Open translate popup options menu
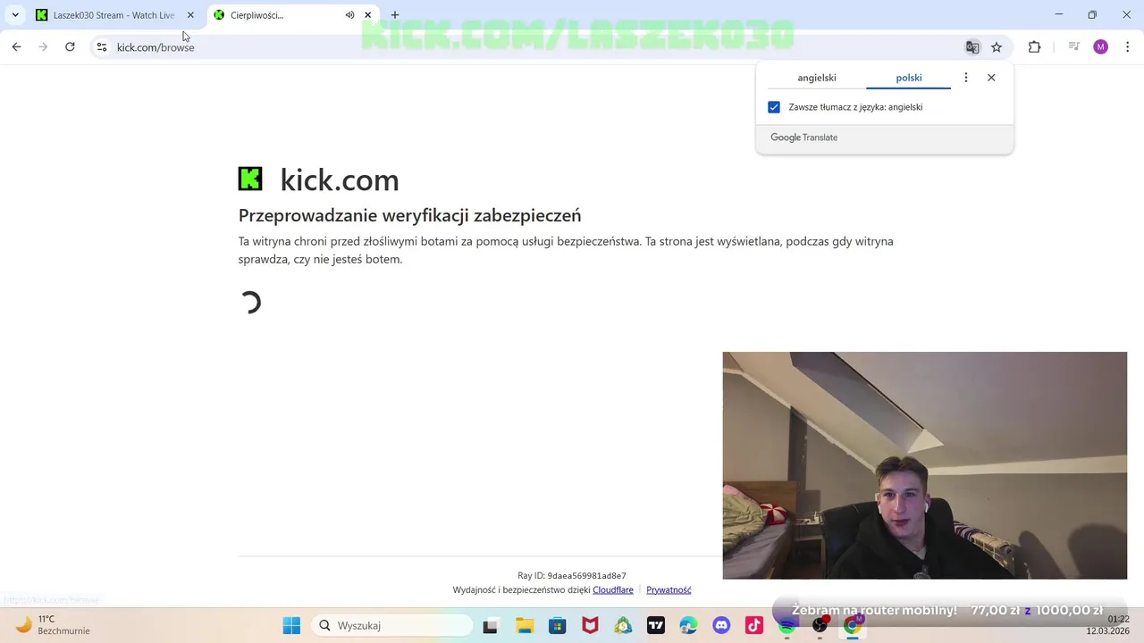Viewport: 1144px width, 643px height. click(x=966, y=78)
